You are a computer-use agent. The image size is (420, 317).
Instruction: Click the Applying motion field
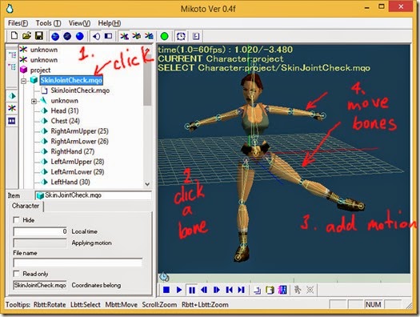click(40, 243)
